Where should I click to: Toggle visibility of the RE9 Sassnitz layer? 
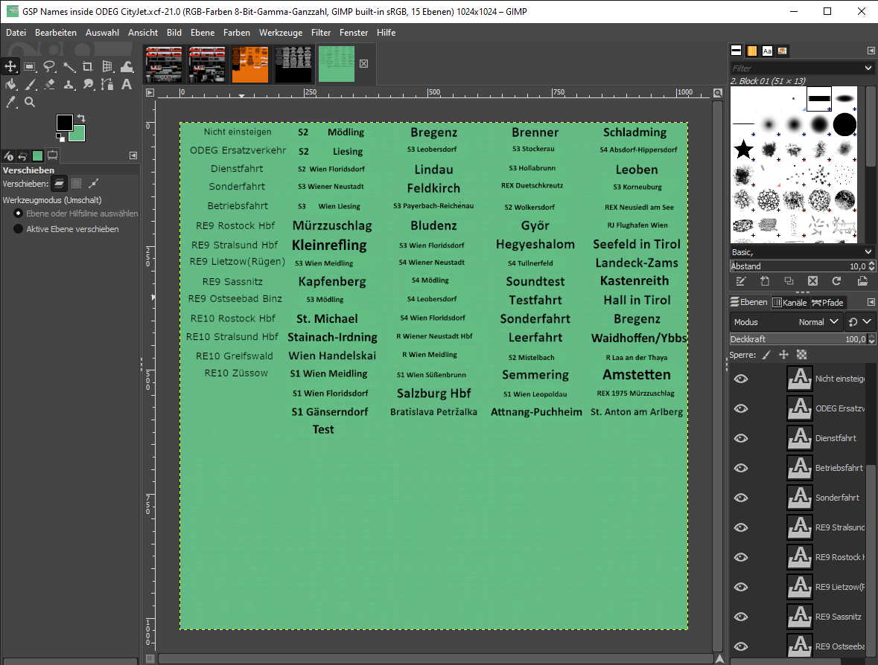coord(740,617)
